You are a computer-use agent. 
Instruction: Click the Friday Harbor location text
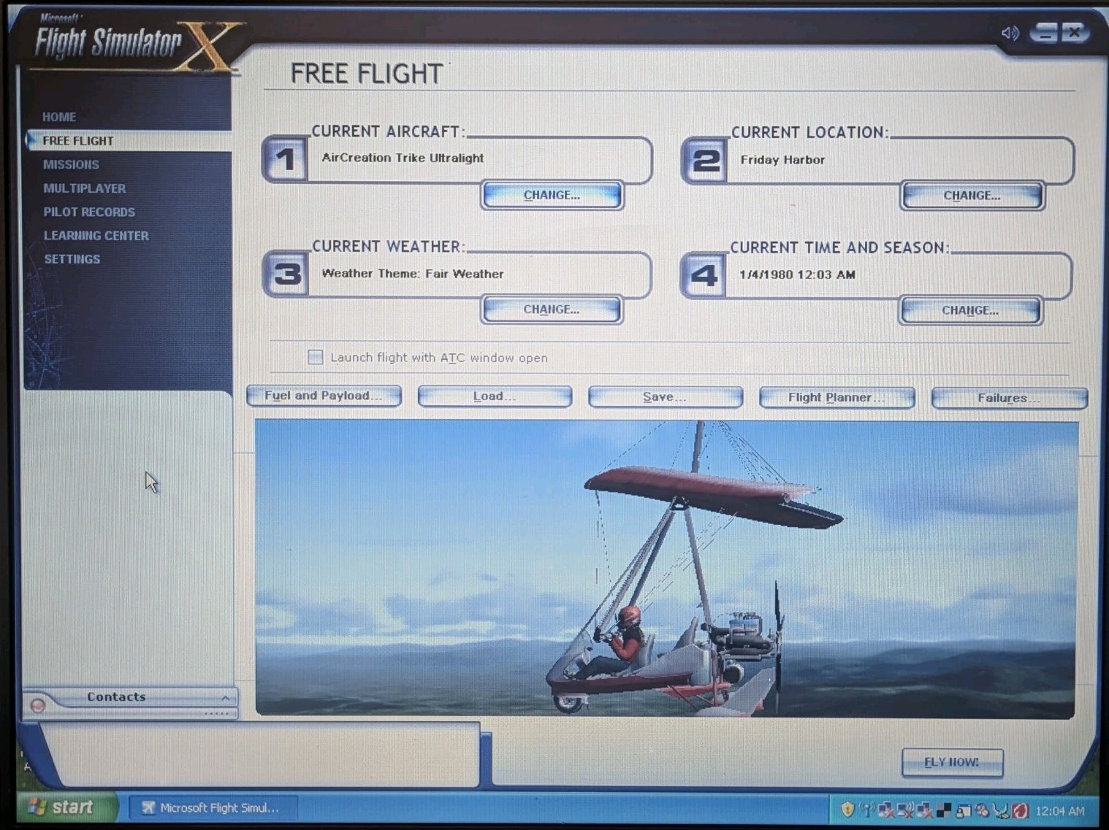coord(782,160)
